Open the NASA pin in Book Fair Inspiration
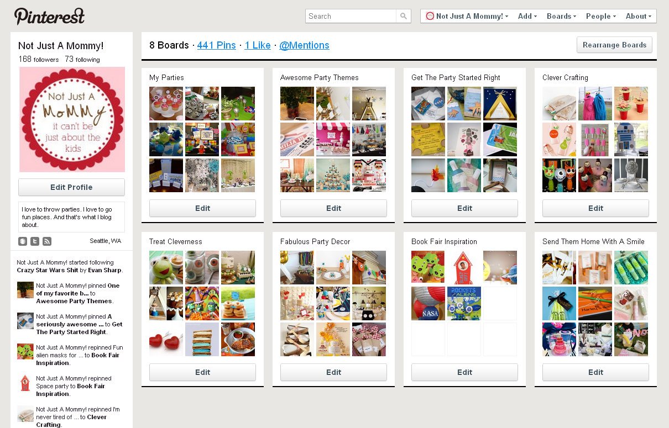 click(428, 303)
